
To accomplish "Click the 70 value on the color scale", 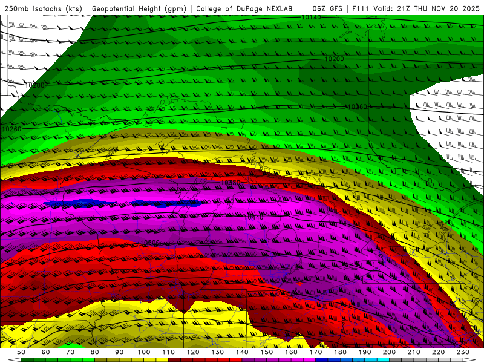I will [x=70, y=352].
